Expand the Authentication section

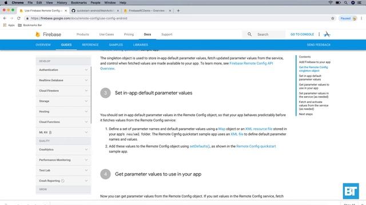pyautogui.click(x=63, y=70)
